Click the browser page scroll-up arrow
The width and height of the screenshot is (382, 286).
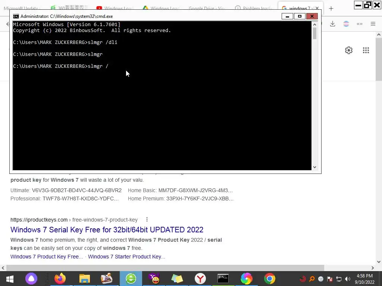point(379,35)
